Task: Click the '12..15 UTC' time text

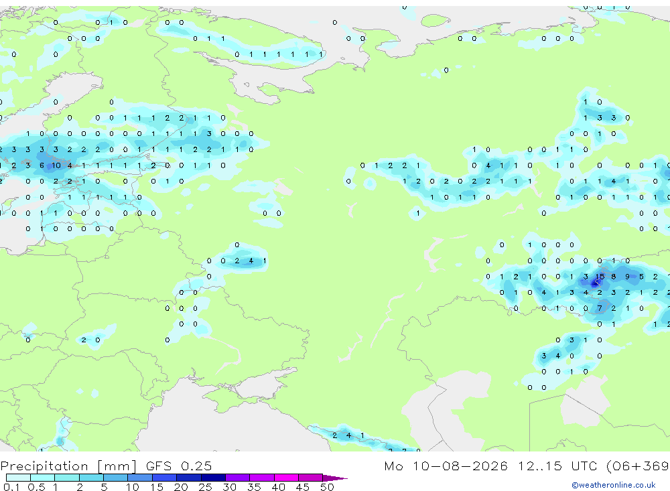Action: (x=557, y=466)
